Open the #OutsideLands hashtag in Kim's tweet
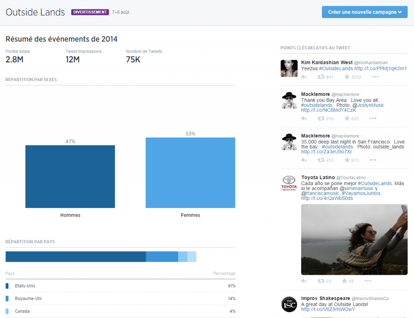This screenshot has width=414, height=318. 336,68
